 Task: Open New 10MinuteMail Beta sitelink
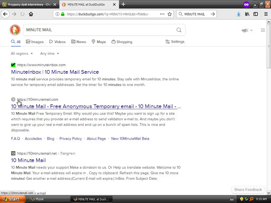coord(130,139)
